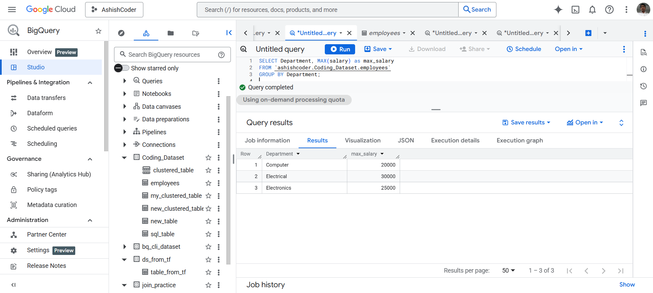Open Studio in the left menu
653x293 pixels.
pos(51,67)
